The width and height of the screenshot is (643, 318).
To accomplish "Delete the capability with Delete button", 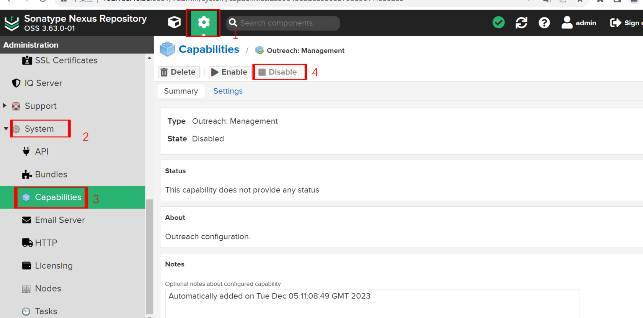I will 179,72.
